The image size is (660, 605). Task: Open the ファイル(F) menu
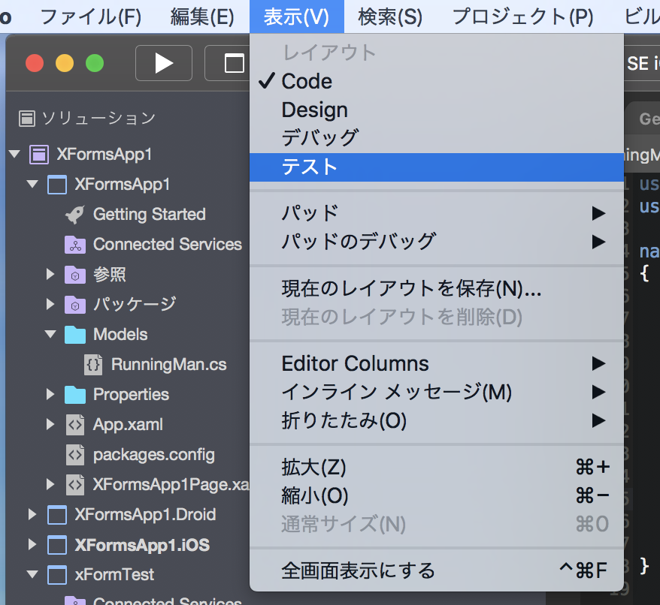coord(90,17)
